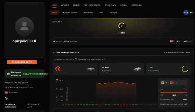
Task: Click the level icon above 1530 on range bar
Action: click(x=186, y=90)
